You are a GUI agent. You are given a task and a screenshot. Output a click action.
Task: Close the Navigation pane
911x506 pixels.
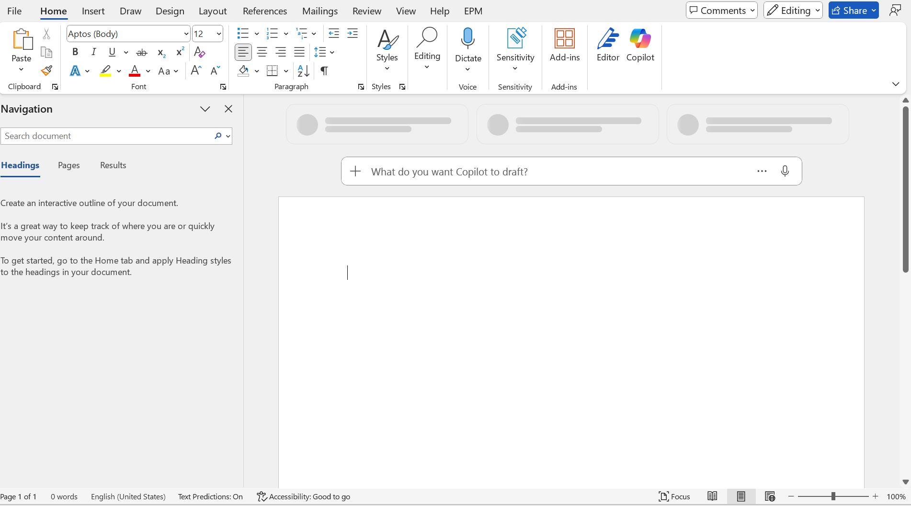(228, 109)
